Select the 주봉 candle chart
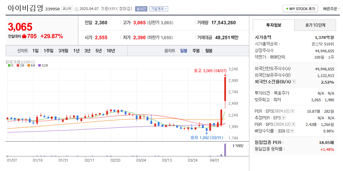 196,51
